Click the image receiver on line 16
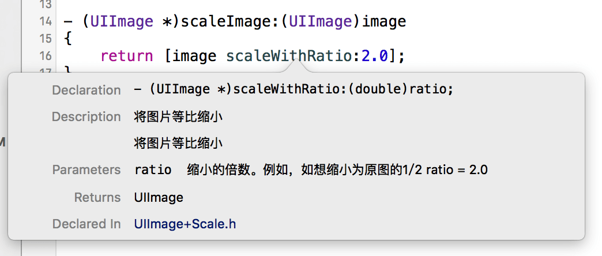This screenshot has width=602, height=256. (195, 57)
